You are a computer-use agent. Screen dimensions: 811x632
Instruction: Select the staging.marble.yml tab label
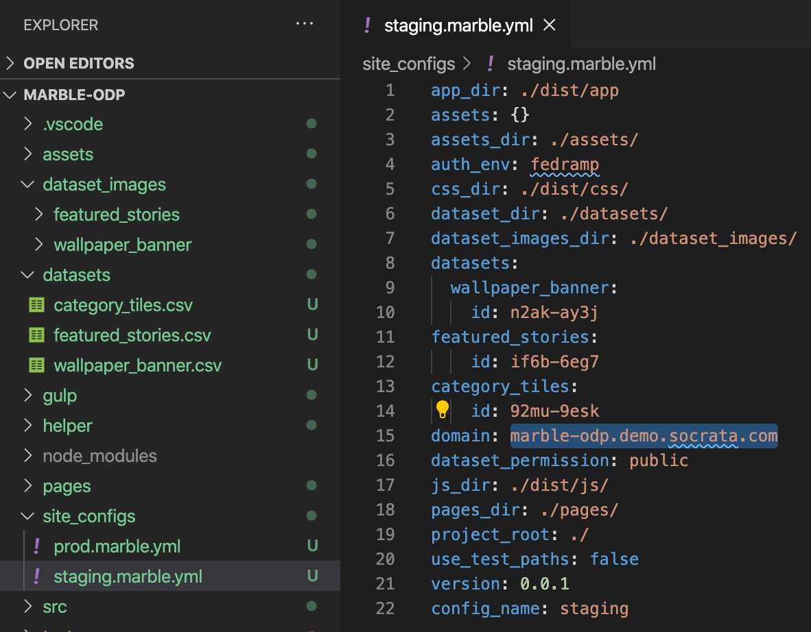coord(458,25)
